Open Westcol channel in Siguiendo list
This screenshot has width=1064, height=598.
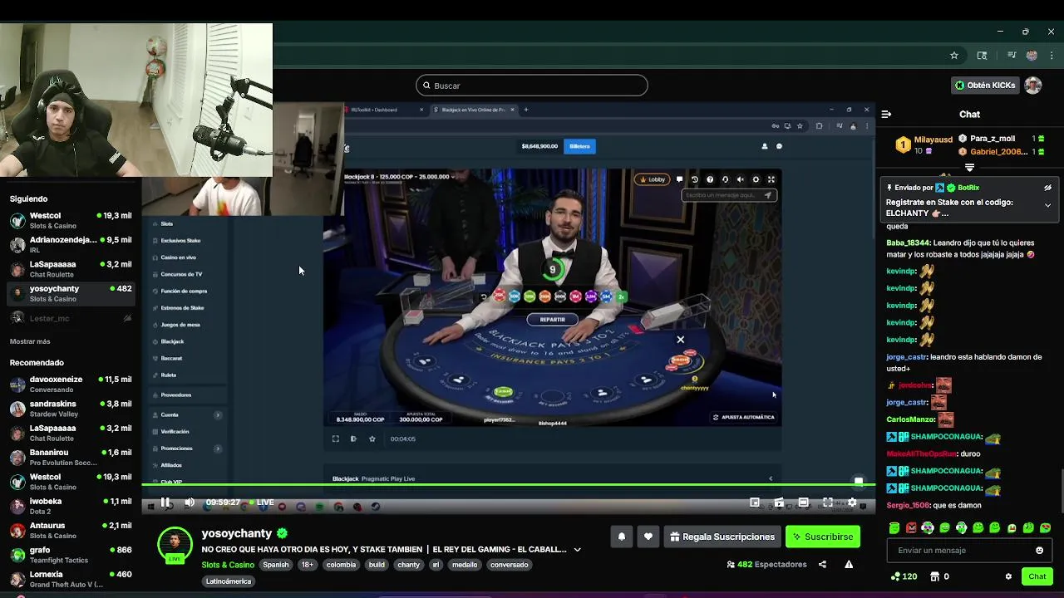71,220
